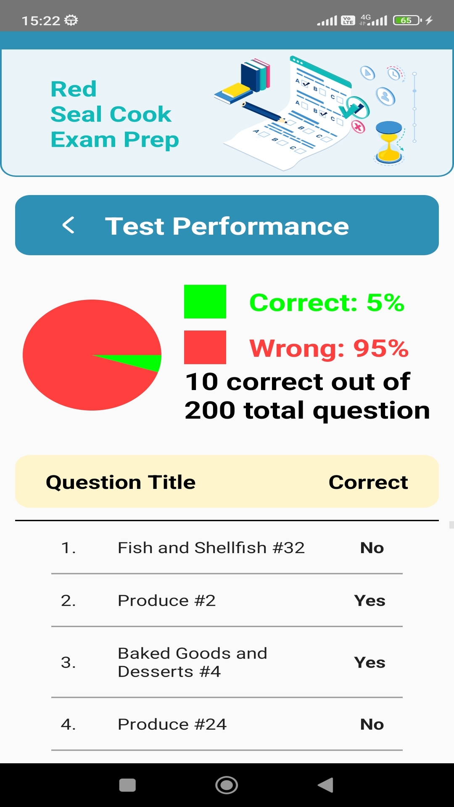Screen dimensions: 454x807
Task: Expand the Produce #2 row for details
Action: [x=166, y=600]
